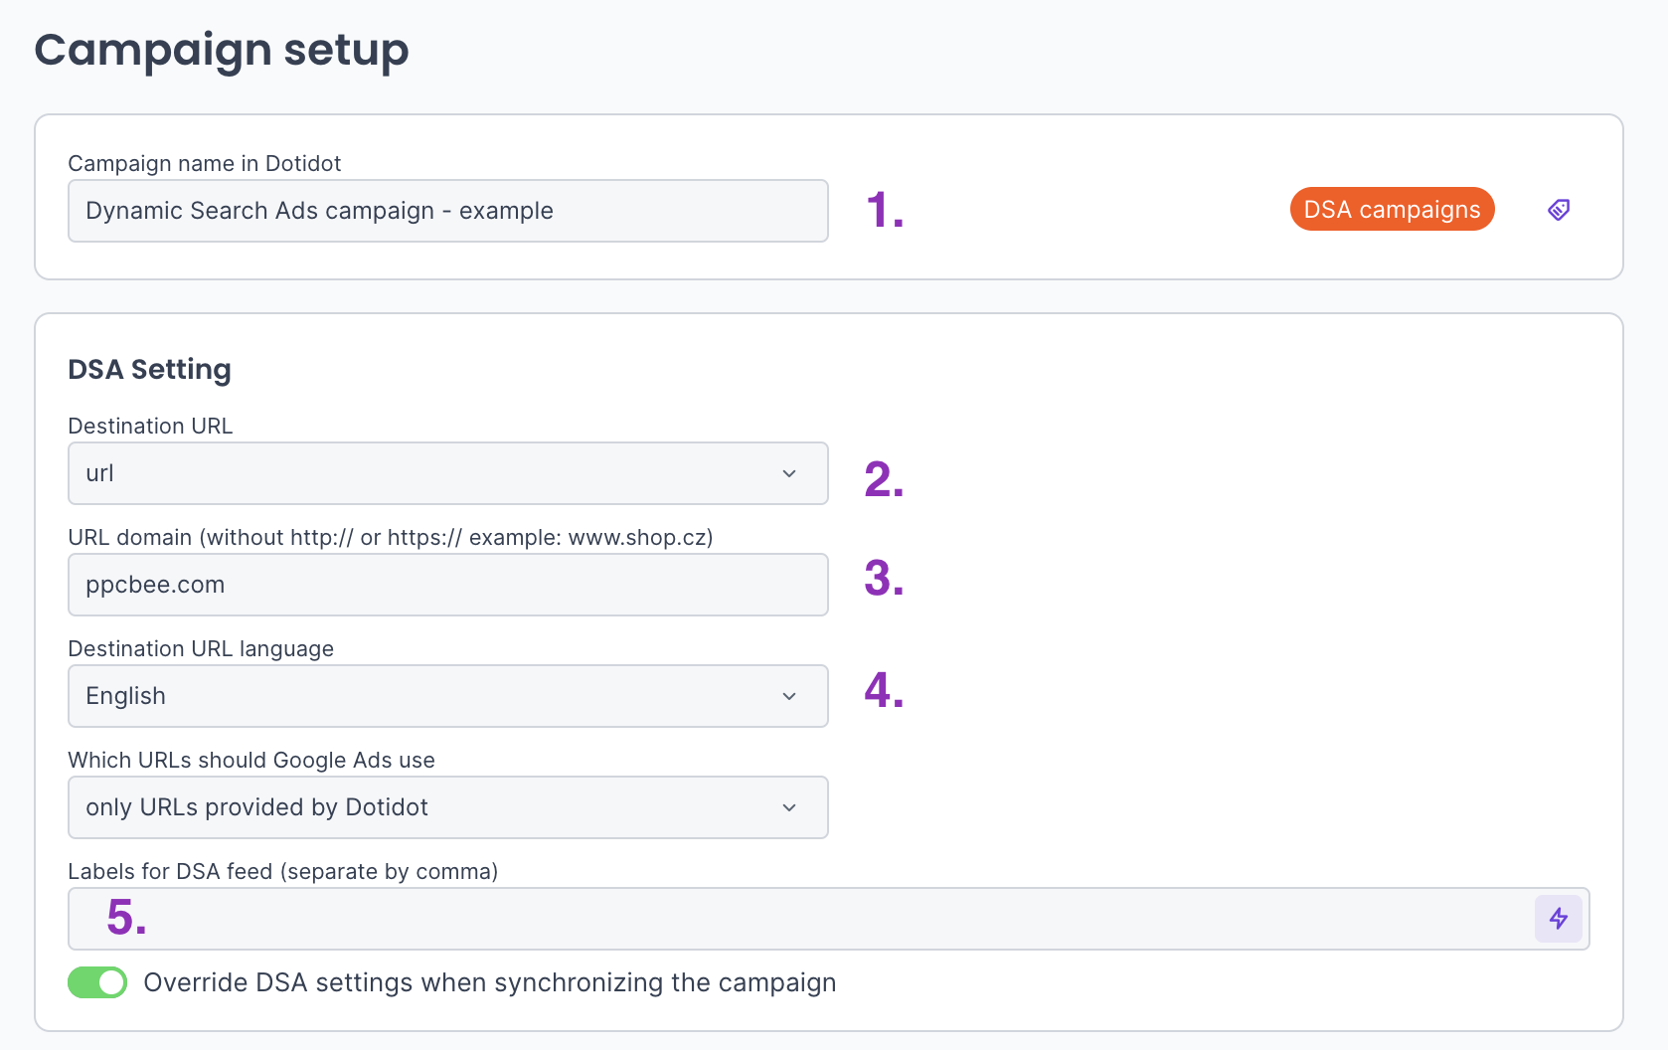Click the chevron arrow in the English dropdown

(x=789, y=696)
